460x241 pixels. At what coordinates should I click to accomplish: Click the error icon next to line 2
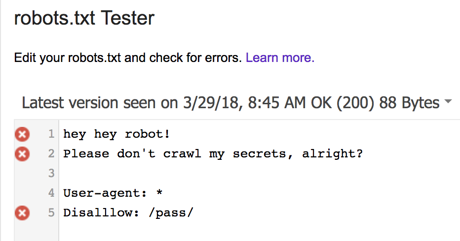pyautogui.click(x=22, y=154)
